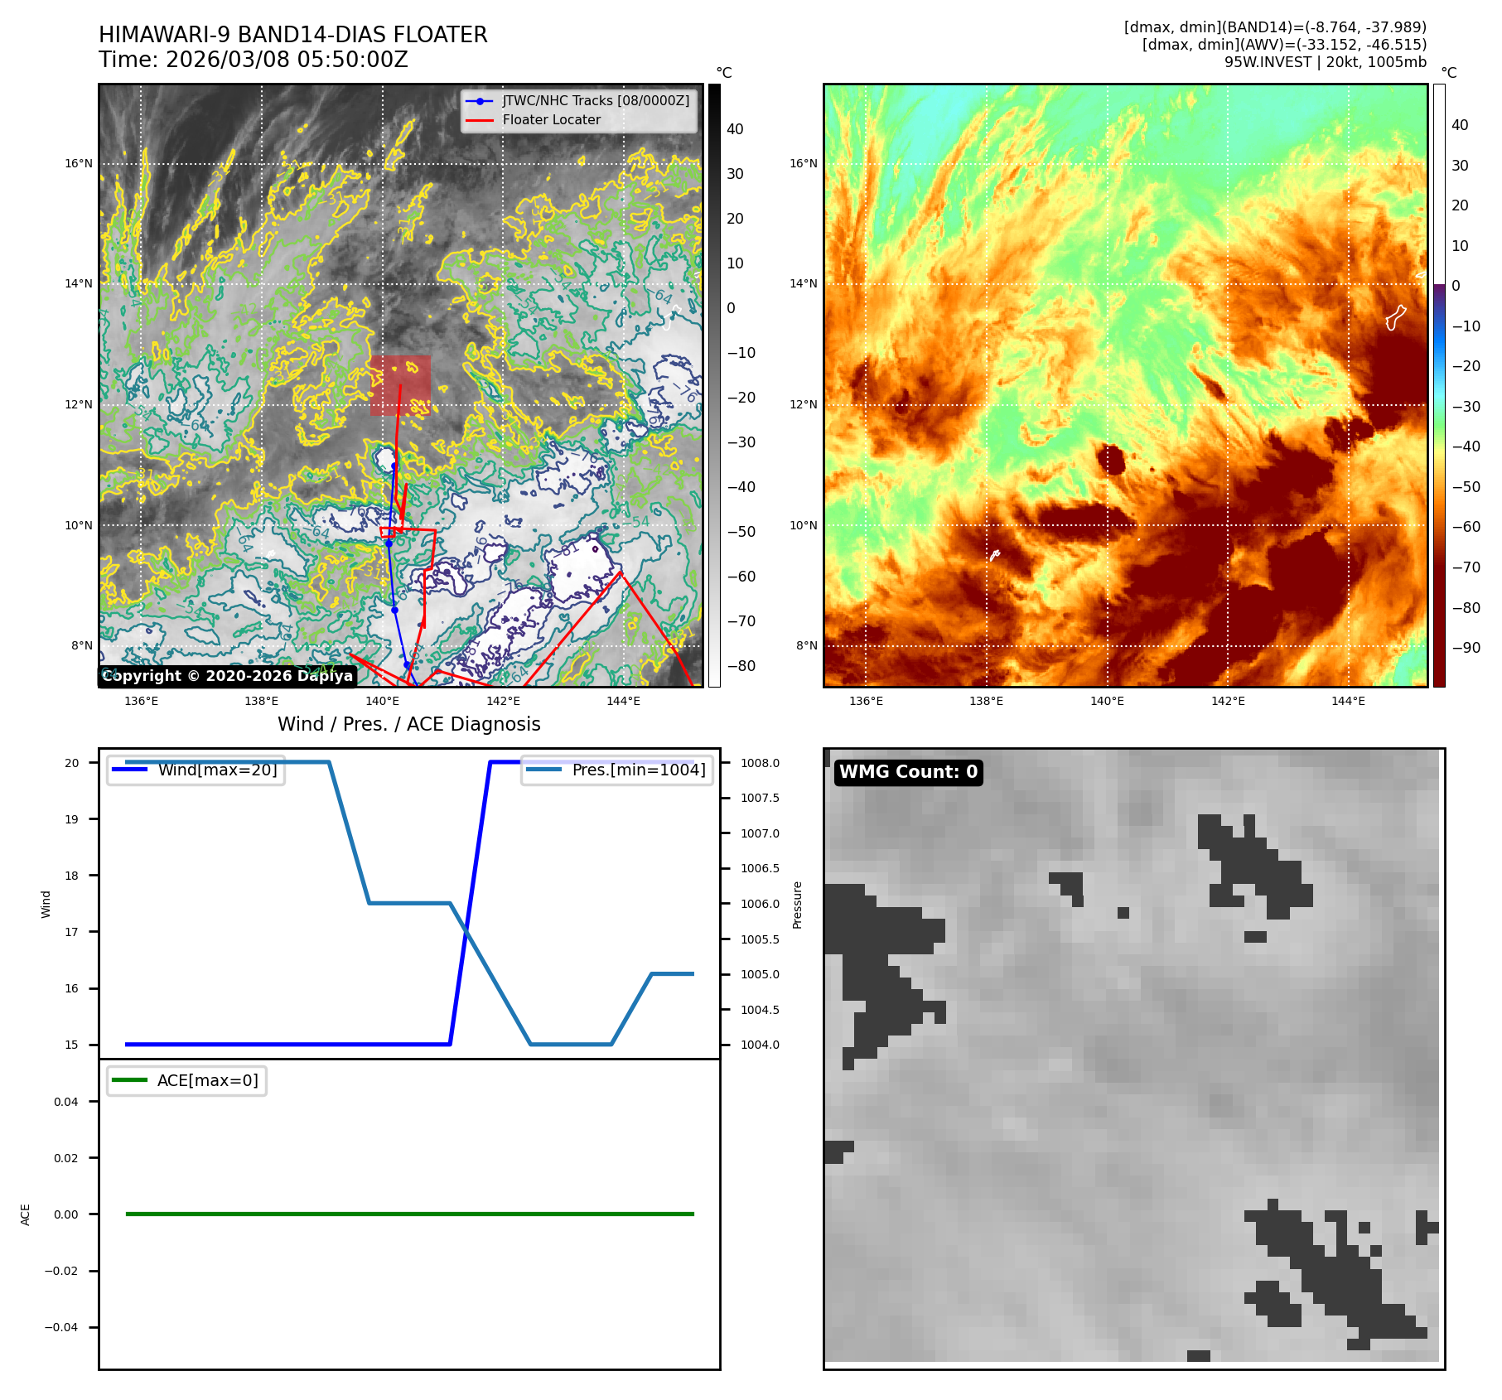Click the Pres.[min=1004] legend label
Screen dimensions: 1502x1400
tap(638, 770)
